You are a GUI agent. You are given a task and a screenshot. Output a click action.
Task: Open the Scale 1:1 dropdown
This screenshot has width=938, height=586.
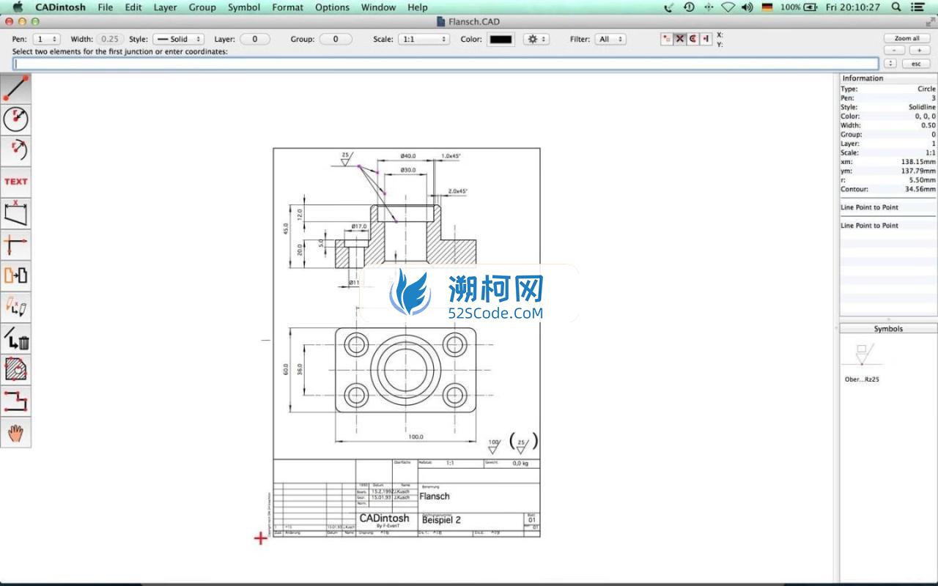pyautogui.click(x=424, y=39)
